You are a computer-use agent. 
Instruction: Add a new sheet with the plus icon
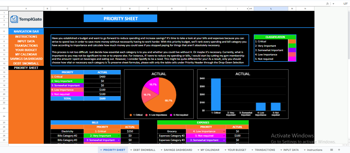pyautogui.click(x=339, y=150)
